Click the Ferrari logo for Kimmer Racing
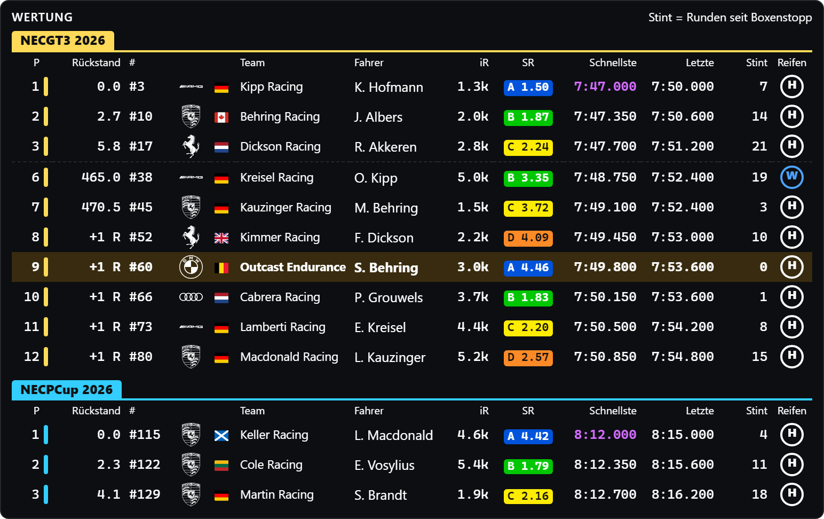 point(191,237)
